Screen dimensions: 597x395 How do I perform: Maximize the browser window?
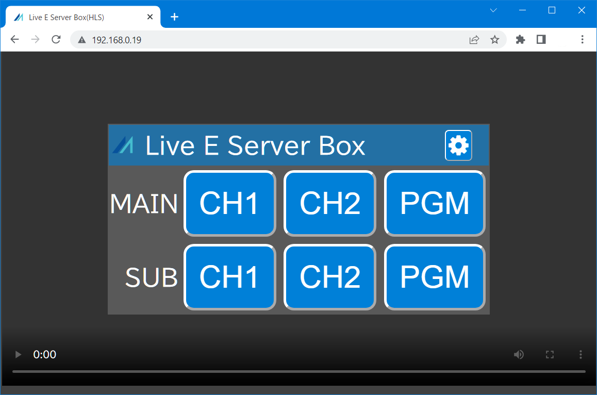552,10
